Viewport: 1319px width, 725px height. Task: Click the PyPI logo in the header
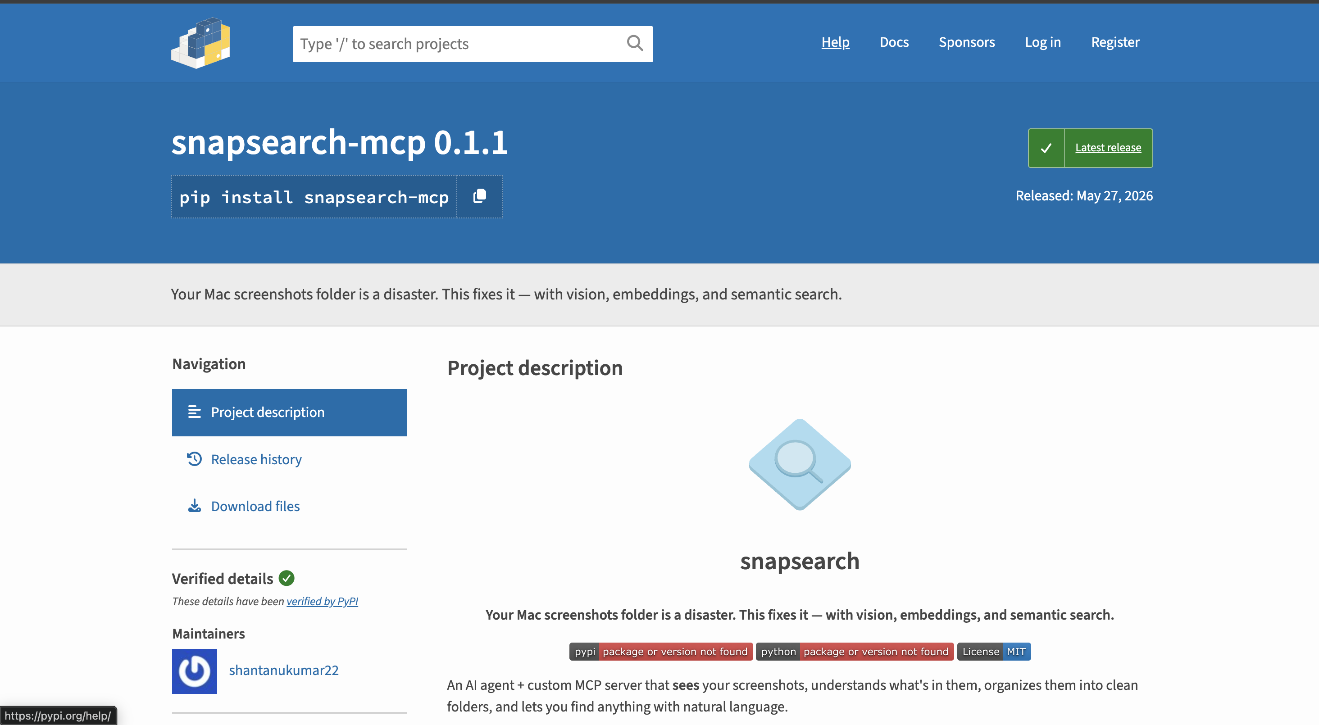click(x=200, y=43)
